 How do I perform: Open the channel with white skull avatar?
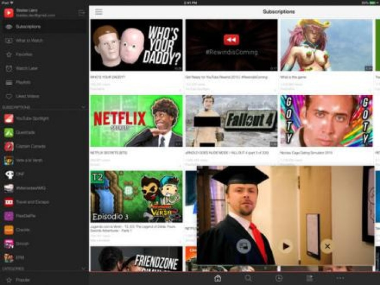[x=44, y=174]
